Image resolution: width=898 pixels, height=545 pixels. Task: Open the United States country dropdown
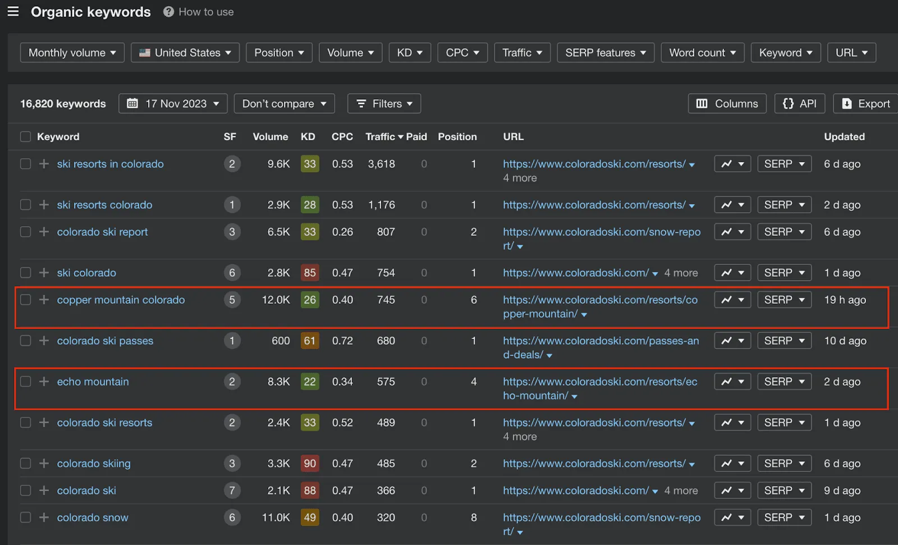pyautogui.click(x=185, y=52)
